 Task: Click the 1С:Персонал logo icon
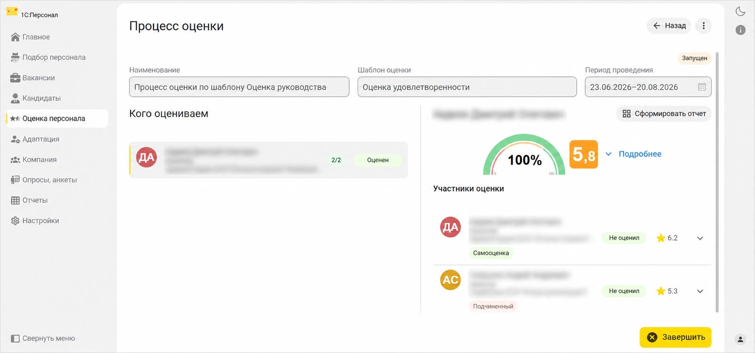(x=12, y=11)
